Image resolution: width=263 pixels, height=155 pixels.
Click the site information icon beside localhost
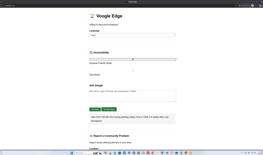pos(3,6)
